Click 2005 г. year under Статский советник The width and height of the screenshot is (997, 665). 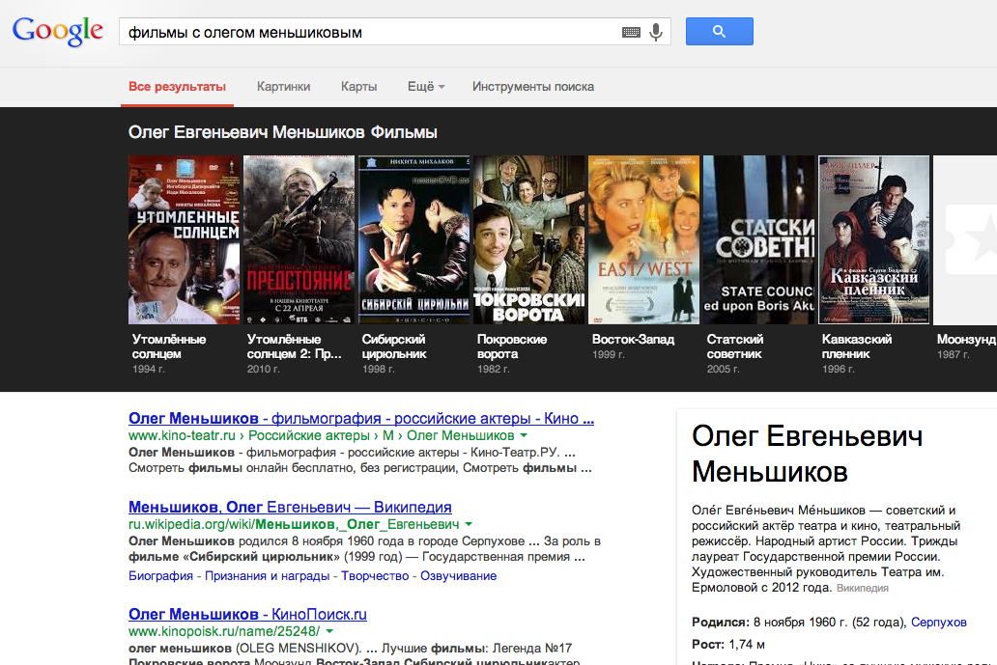[x=723, y=369]
